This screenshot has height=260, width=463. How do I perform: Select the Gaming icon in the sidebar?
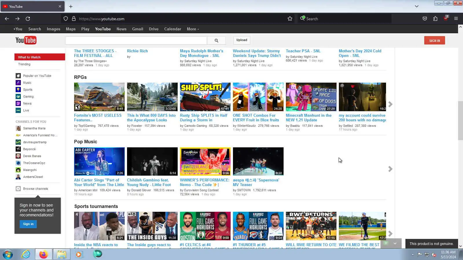(x=18, y=96)
